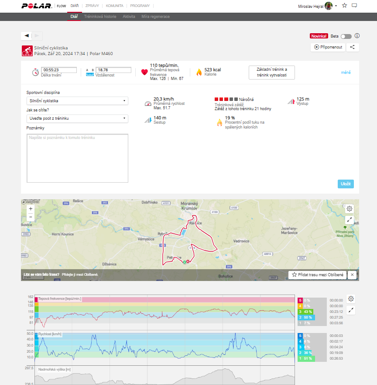The width and height of the screenshot is (377, 385).
Task: Click Přidat trasu mezi Oblíbené button
Action: tap(317, 275)
